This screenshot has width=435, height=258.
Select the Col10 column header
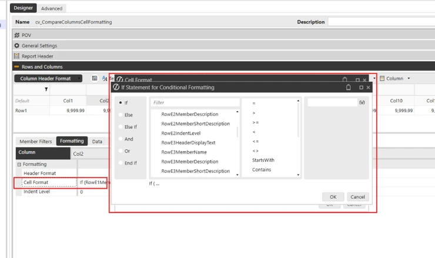point(396,100)
